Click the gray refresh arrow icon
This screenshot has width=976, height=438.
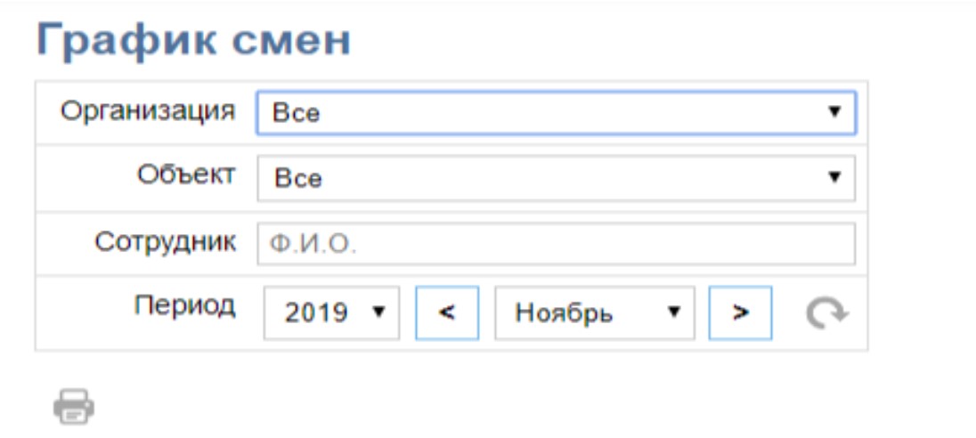click(x=826, y=313)
